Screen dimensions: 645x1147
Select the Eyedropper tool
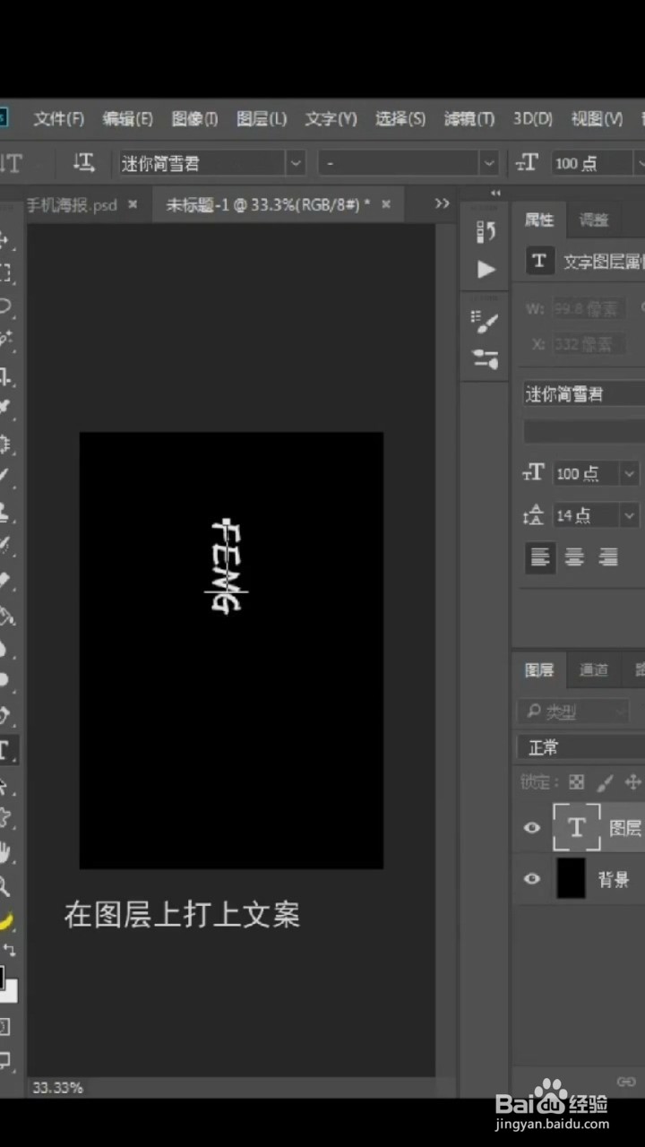tap(4, 408)
